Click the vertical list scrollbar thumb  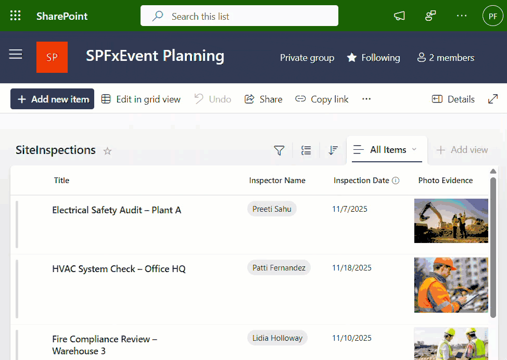tap(493, 248)
